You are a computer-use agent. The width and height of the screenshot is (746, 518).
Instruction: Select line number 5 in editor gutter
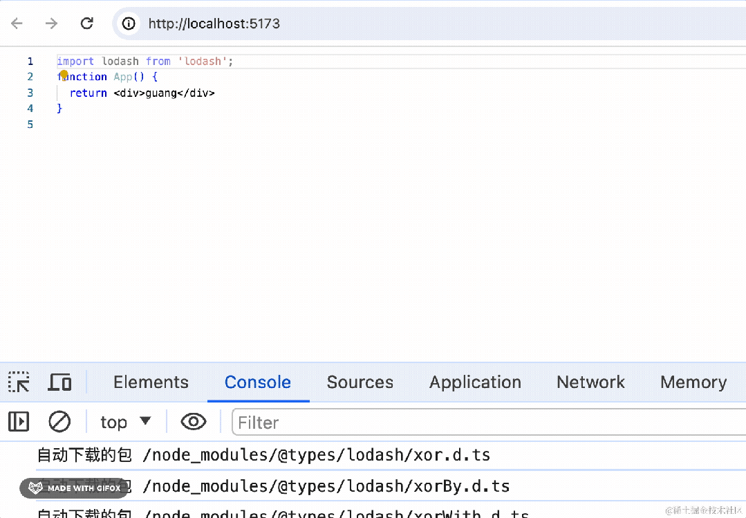(30, 124)
